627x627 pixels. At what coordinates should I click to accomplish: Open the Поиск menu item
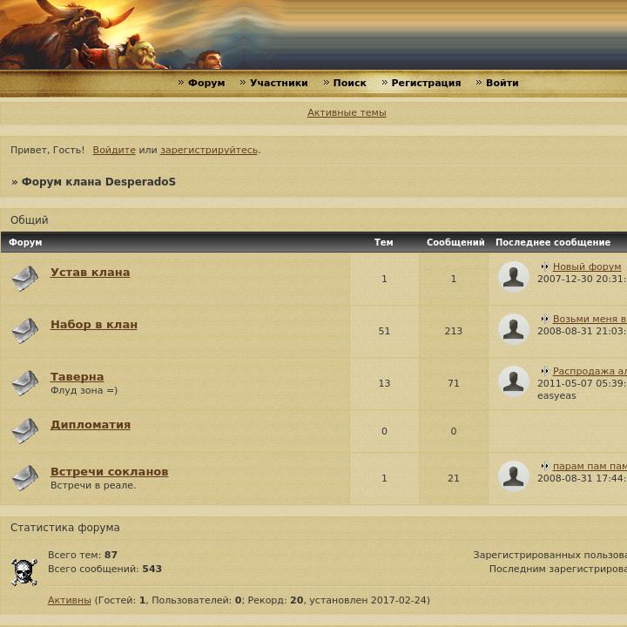tap(349, 83)
